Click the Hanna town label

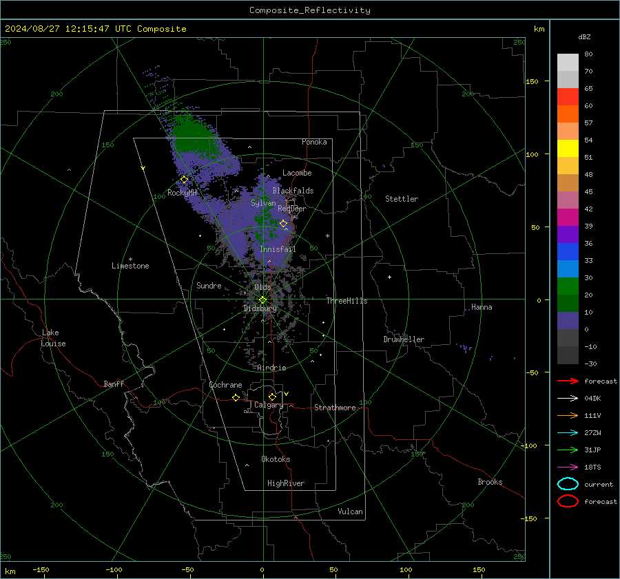pyautogui.click(x=482, y=307)
